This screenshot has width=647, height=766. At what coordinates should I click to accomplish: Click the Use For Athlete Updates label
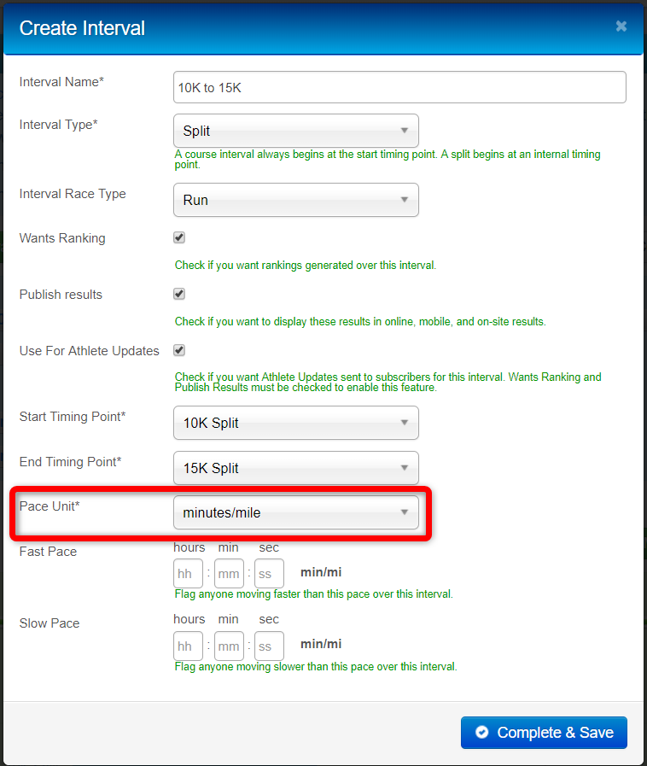90,351
